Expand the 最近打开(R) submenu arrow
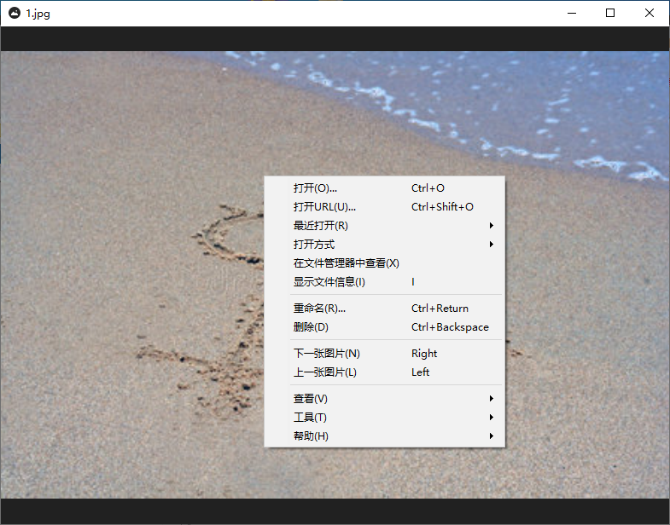This screenshot has height=525, width=670. pyautogui.click(x=491, y=226)
